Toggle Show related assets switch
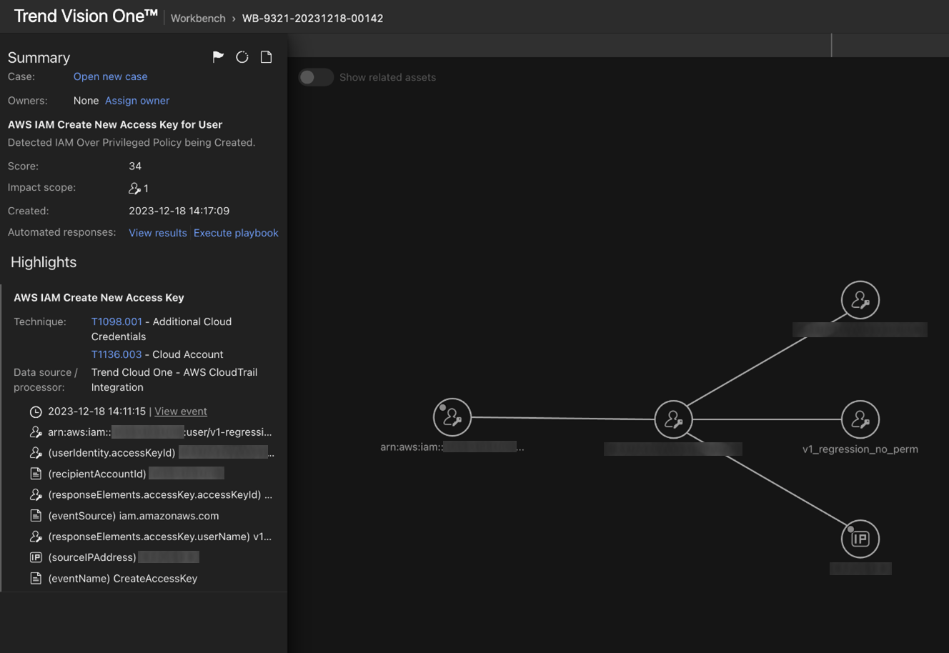Image resolution: width=949 pixels, height=653 pixels. click(315, 77)
